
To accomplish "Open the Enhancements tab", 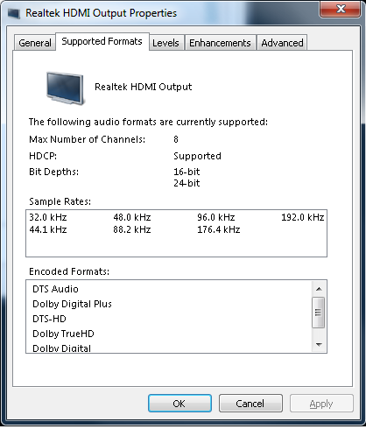I will pos(220,43).
